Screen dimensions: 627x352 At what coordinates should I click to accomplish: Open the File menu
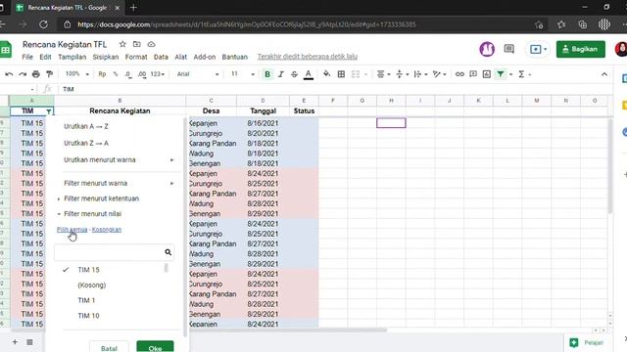pyautogui.click(x=27, y=57)
